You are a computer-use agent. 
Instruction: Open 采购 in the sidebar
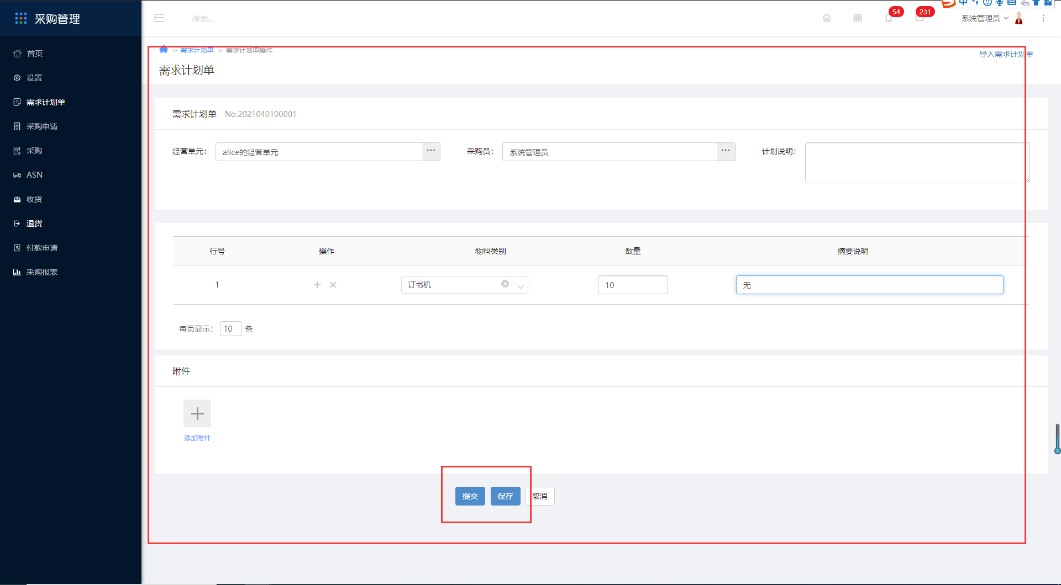click(x=34, y=151)
